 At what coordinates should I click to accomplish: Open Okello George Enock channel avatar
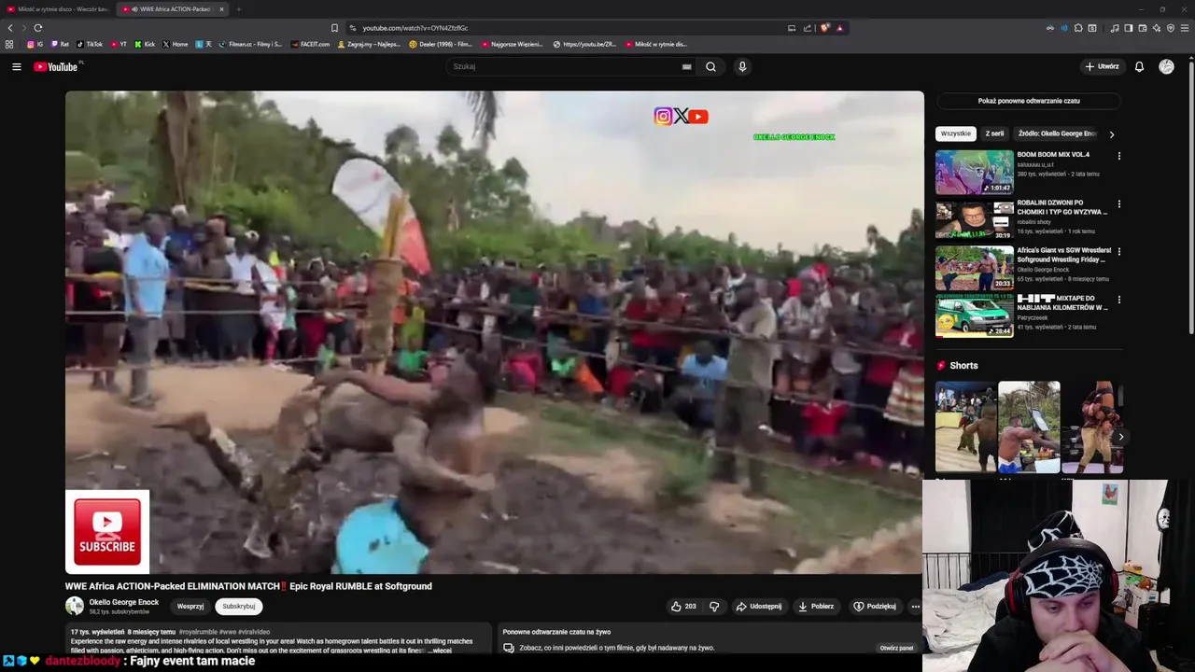point(74,606)
